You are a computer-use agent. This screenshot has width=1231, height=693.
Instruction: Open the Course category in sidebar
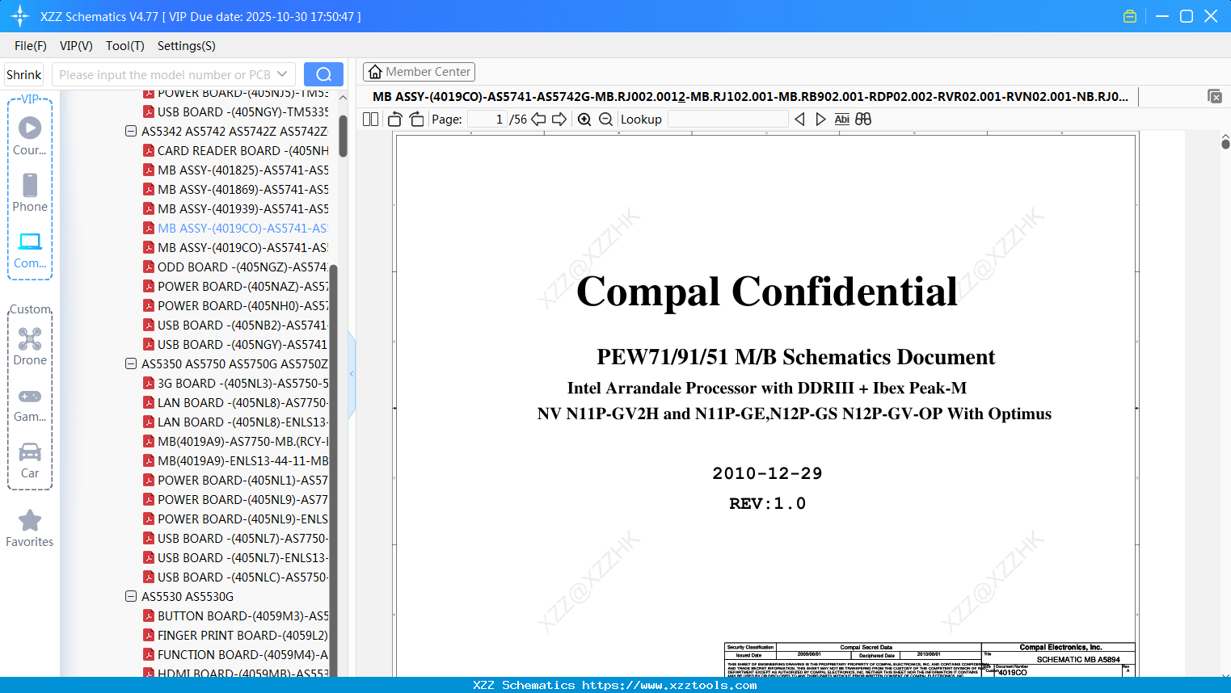[x=30, y=136]
